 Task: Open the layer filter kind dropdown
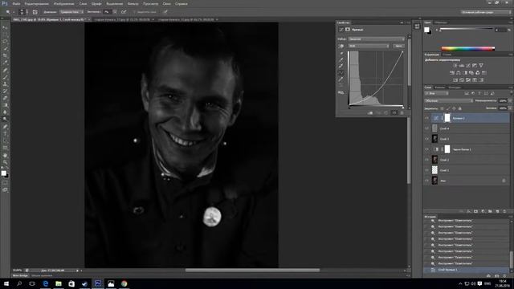(x=436, y=93)
